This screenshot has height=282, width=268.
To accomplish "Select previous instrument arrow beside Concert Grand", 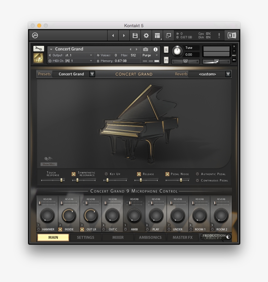I will pos(130,49).
